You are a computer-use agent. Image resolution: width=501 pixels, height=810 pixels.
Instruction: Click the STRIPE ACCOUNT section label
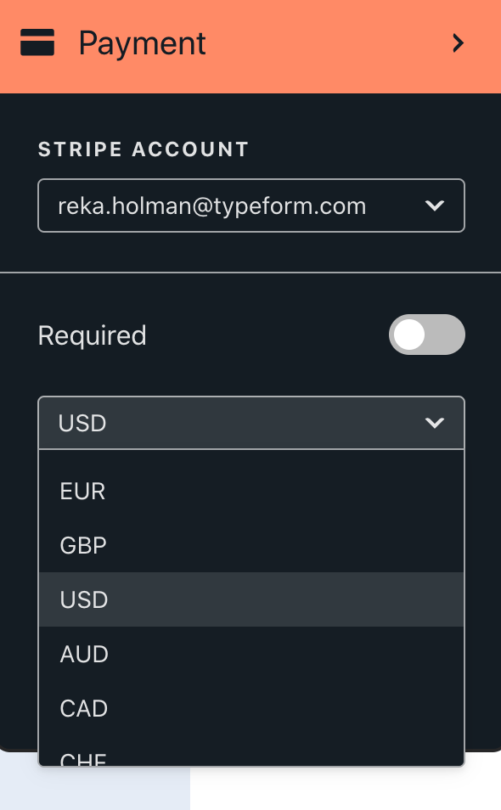click(x=144, y=149)
